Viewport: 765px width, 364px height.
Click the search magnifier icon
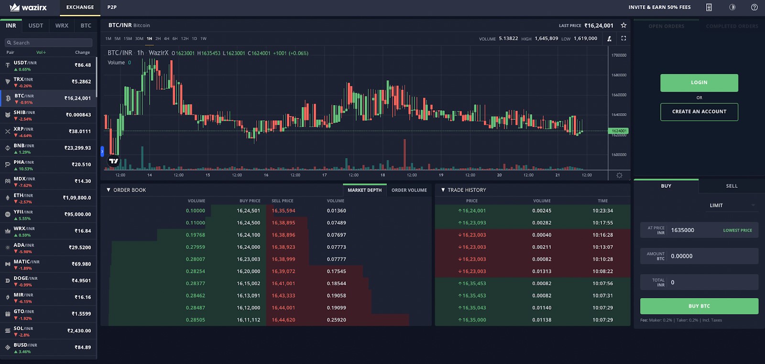9,43
